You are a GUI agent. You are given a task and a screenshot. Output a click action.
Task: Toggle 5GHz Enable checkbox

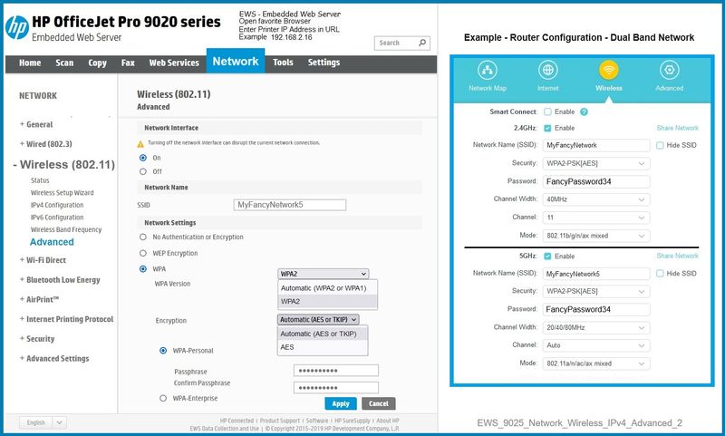pyautogui.click(x=548, y=257)
